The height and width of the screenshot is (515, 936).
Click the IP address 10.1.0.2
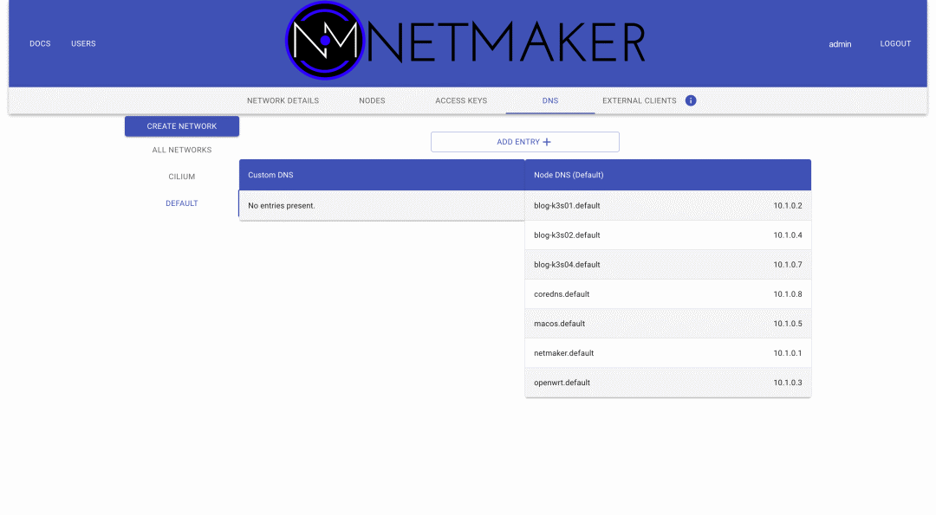pos(788,206)
